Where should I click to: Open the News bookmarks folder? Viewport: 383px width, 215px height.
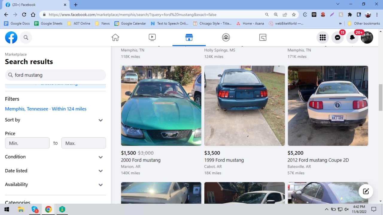click(102, 23)
